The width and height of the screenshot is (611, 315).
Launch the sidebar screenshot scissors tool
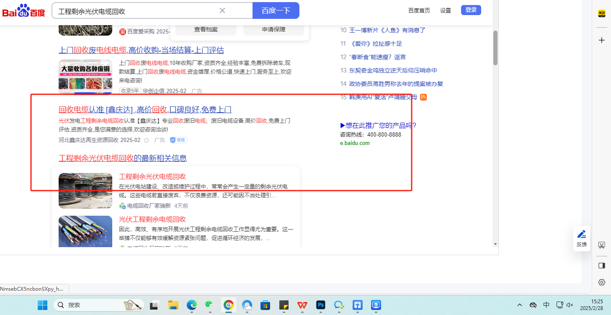pyautogui.click(x=601, y=245)
